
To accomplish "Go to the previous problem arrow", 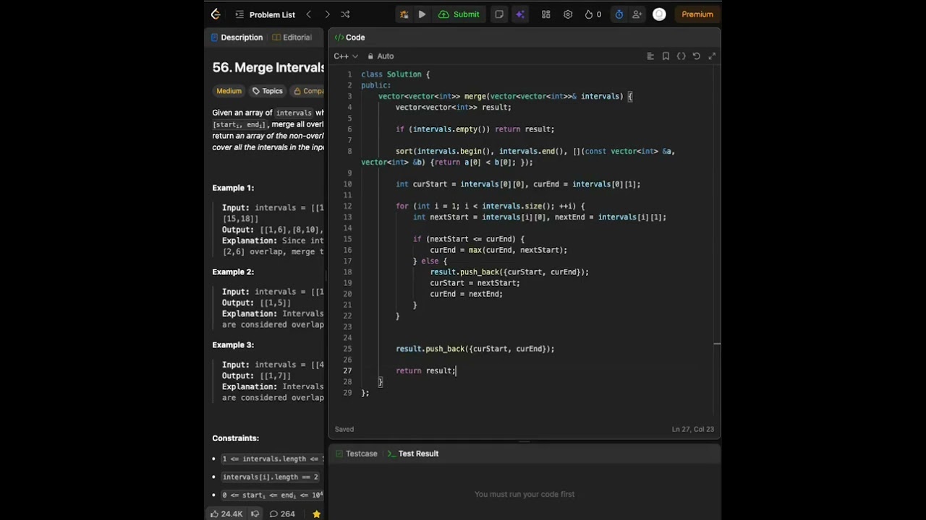I will (x=309, y=14).
